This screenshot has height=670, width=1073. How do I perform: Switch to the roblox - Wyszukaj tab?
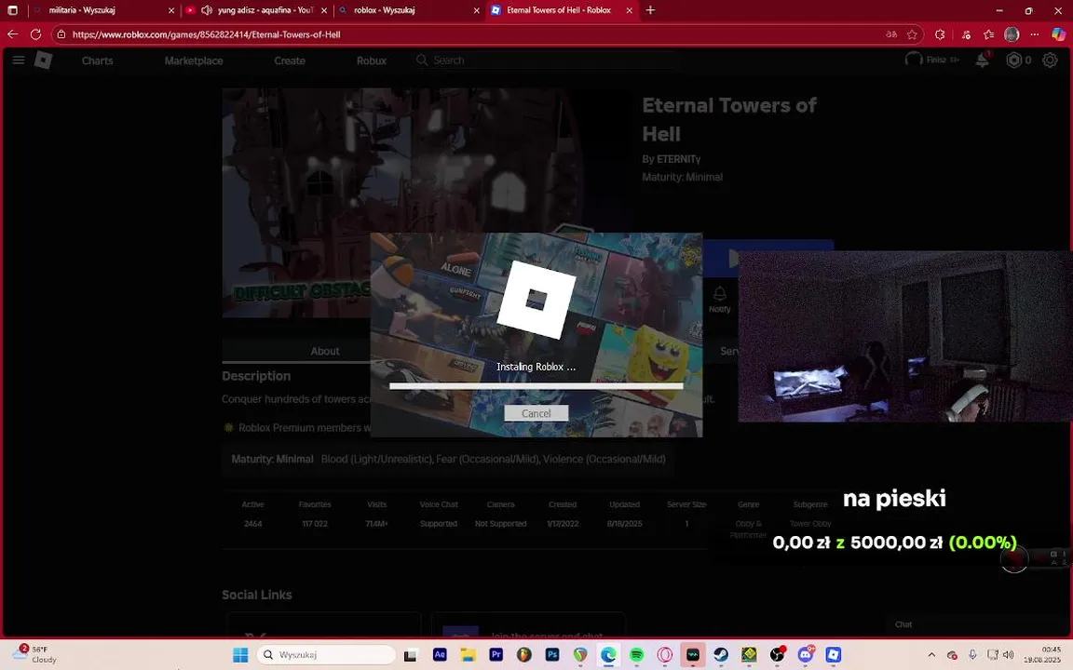pos(409,10)
